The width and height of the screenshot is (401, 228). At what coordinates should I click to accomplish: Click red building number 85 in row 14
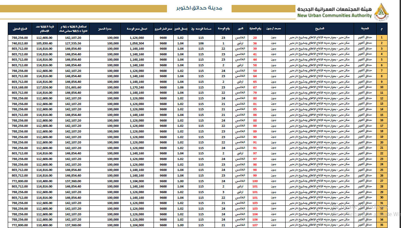tap(255, 109)
